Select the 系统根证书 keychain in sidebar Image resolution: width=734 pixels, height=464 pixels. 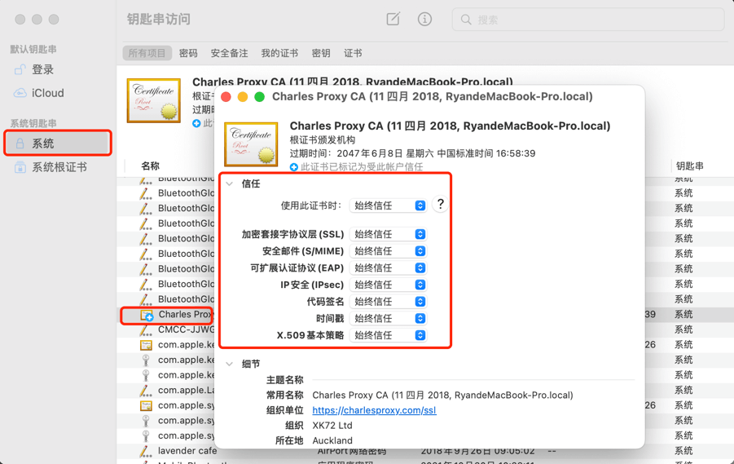coord(59,167)
